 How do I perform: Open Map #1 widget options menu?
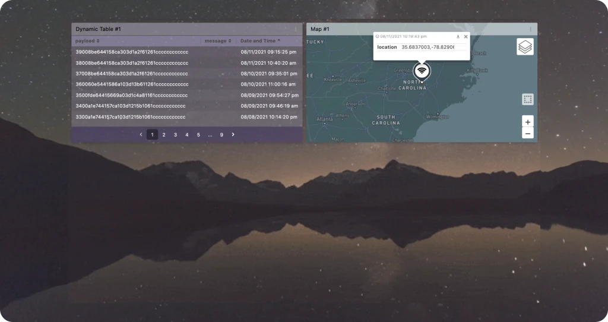click(x=530, y=29)
